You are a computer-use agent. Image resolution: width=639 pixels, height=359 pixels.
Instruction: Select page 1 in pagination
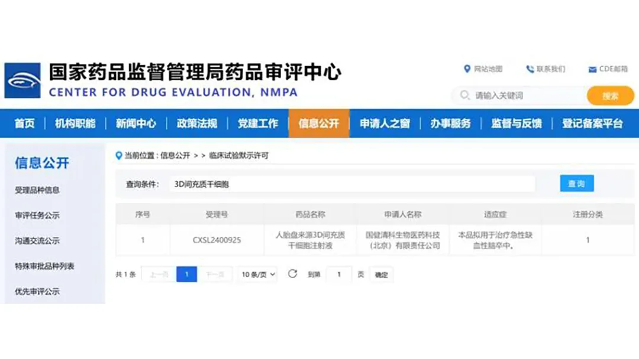(186, 275)
